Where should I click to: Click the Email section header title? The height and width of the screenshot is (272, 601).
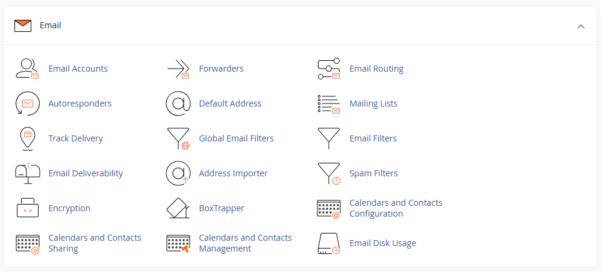[x=51, y=25]
